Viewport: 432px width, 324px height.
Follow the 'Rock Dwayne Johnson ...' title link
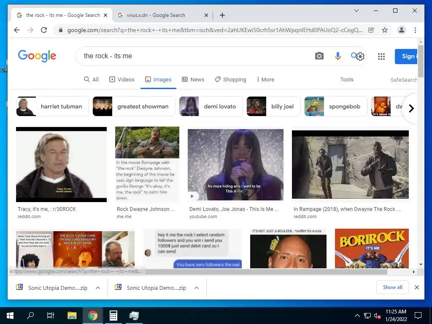146,209
